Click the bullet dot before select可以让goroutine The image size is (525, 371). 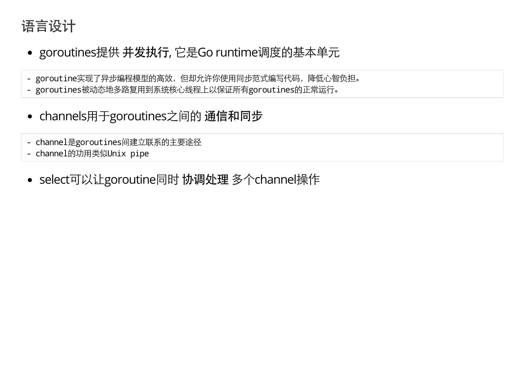click(x=30, y=180)
